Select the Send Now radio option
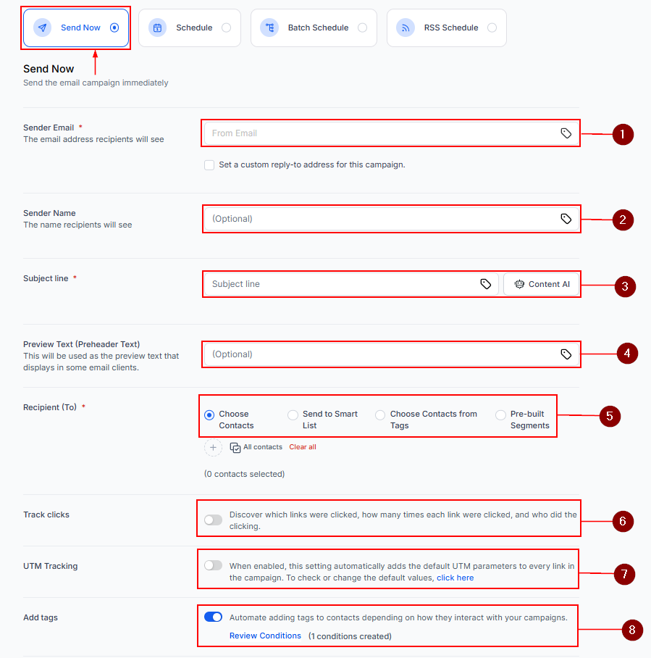Screen dimensions: 651x658 114,28
